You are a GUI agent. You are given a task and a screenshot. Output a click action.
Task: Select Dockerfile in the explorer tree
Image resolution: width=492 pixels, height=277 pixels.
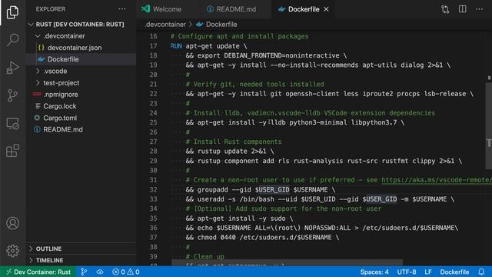point(63,59)
